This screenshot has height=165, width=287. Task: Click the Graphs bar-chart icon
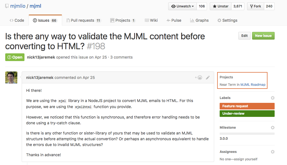(192, 20)
